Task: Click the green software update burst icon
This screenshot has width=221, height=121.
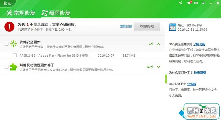Action: (x=14, y=44)
